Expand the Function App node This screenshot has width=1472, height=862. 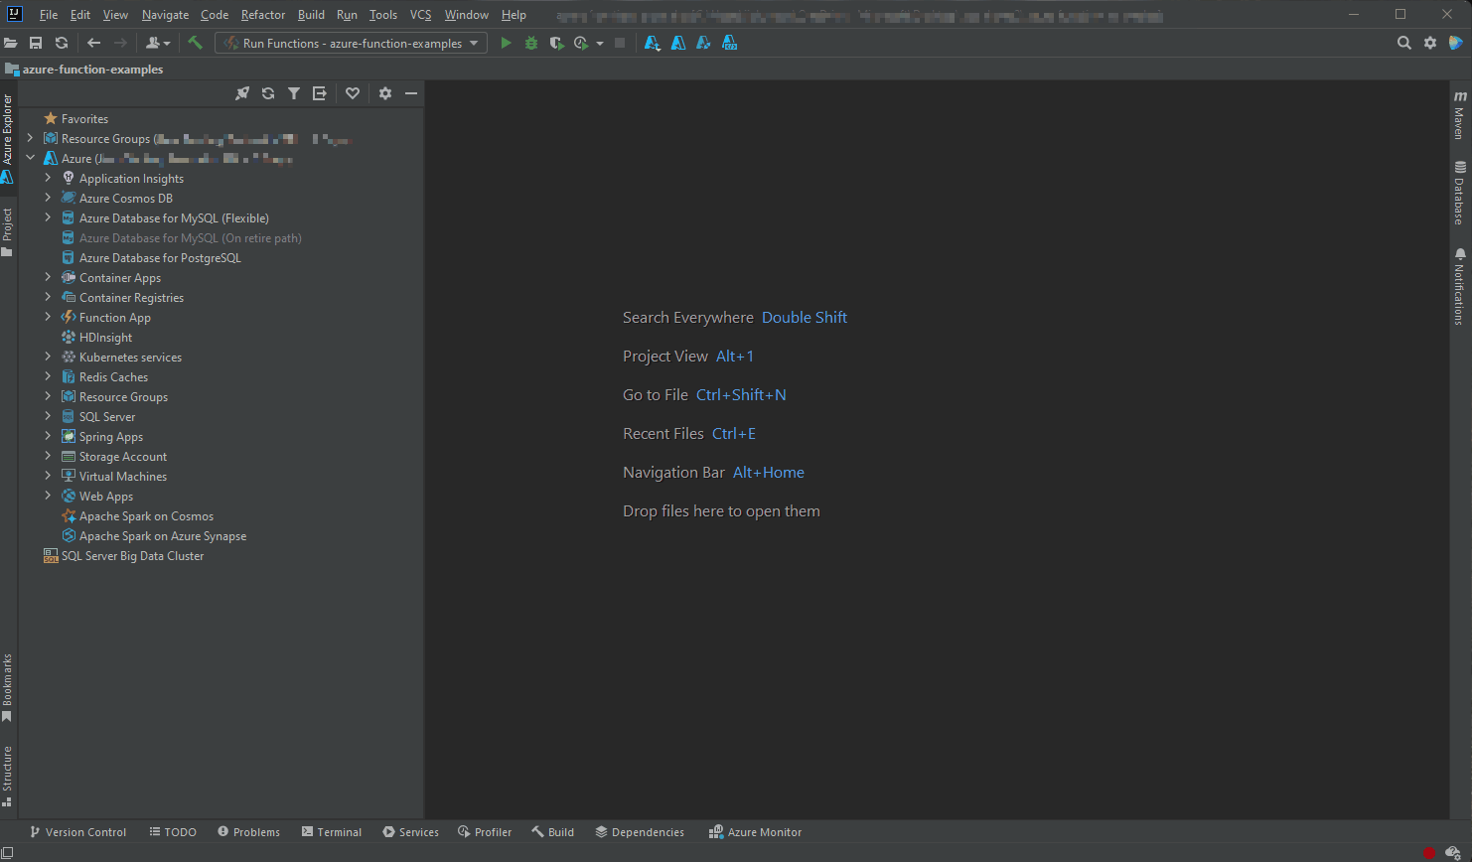point(47,317)
